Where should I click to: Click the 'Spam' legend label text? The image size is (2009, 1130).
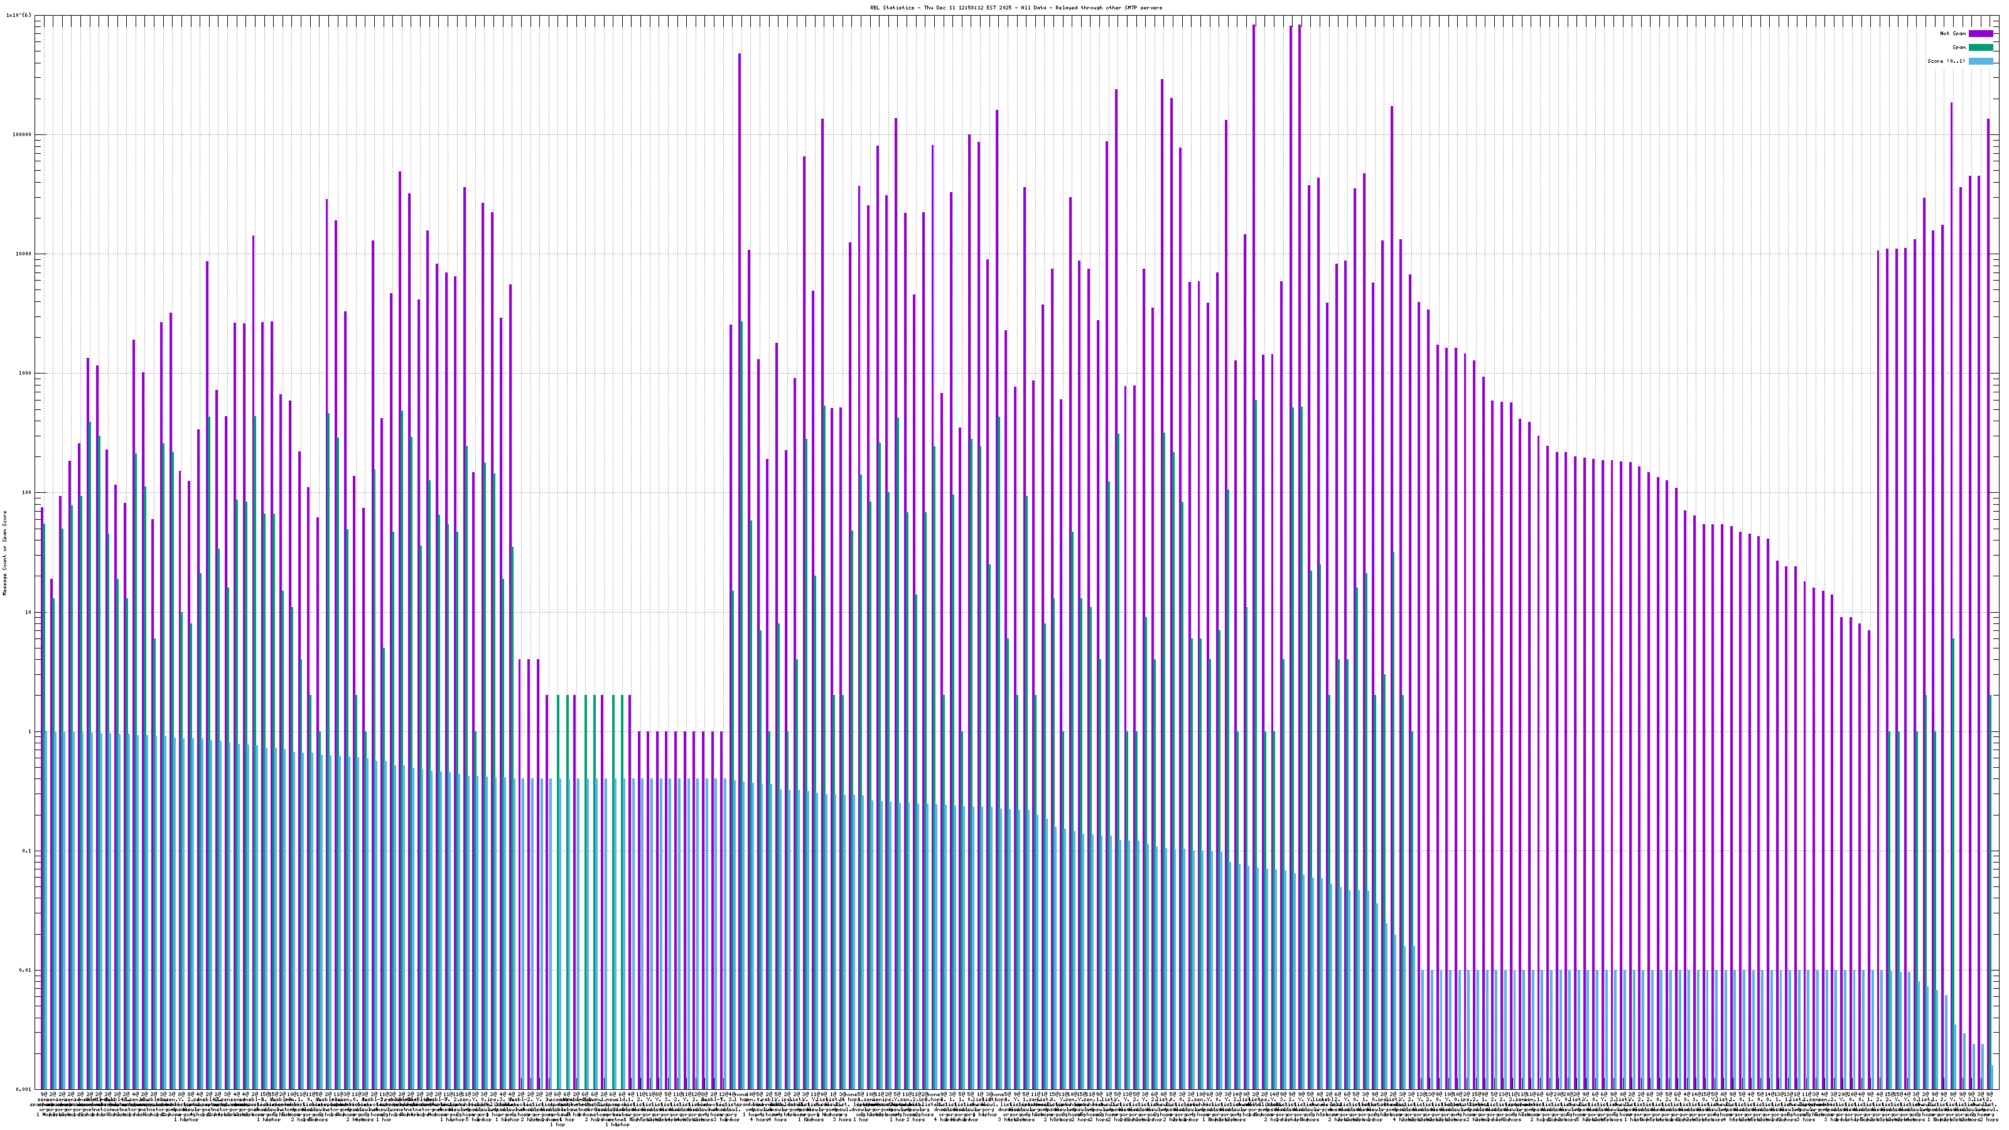point(1959,48)
